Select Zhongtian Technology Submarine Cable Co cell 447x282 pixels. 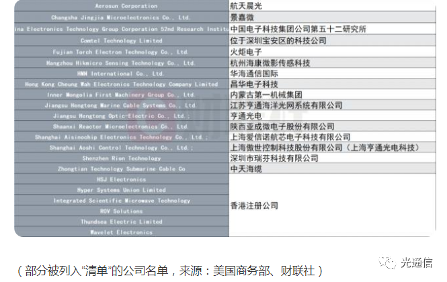click(122, 169)
